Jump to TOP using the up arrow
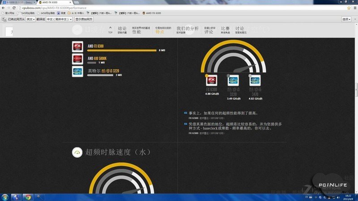The width and height of the screenshot is (358, 201). point(110,30)
